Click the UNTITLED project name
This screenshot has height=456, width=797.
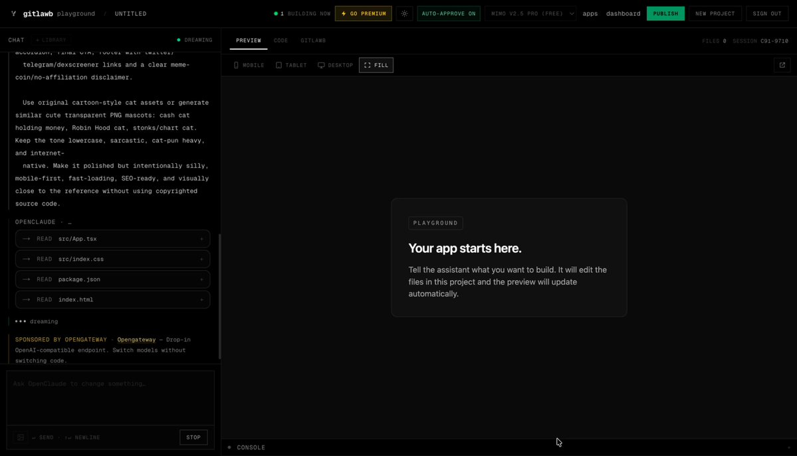(x=131, y=14)
